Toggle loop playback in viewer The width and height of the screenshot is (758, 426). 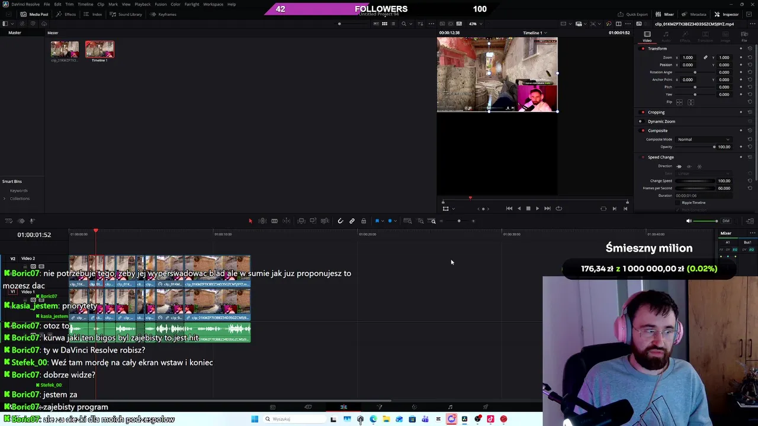558,208
